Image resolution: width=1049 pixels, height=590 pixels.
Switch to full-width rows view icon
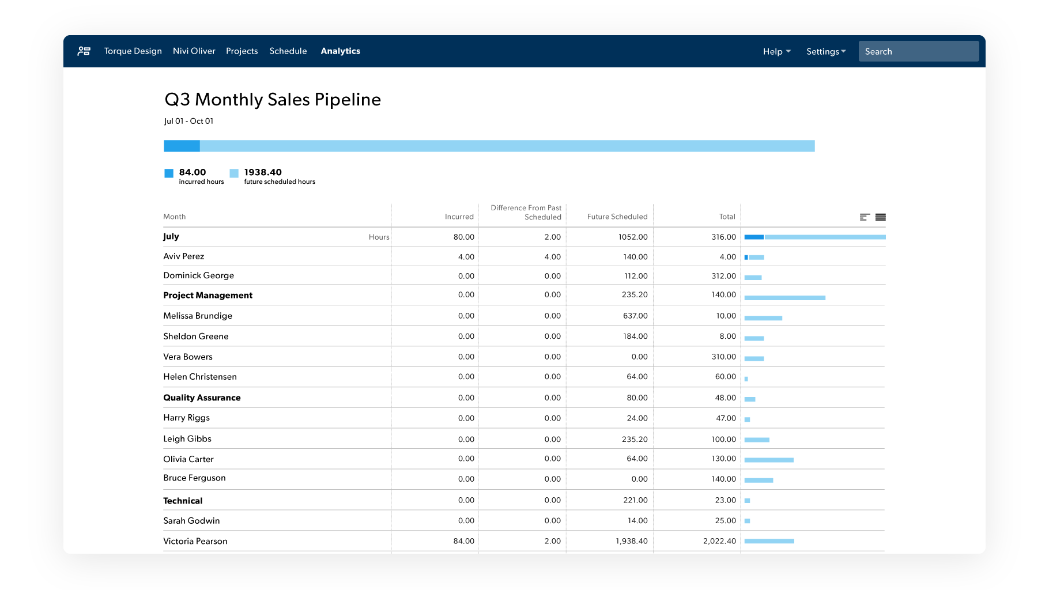pyautogui.click(x=880, y=217)
